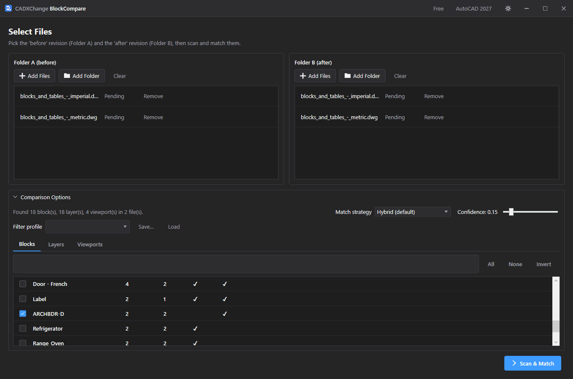
Task: Click the block filter search field
Action: [x=246, y=264]
